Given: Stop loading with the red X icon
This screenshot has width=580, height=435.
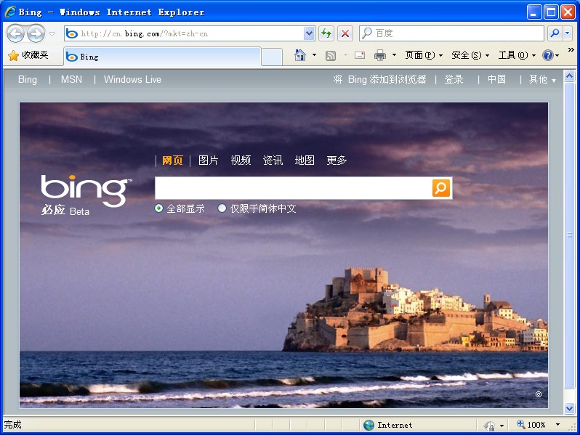Looking at the screenshot, I should tap(345, 33).
